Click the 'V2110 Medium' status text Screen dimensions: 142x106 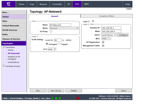pyautogui.click(x=17, y=98)
